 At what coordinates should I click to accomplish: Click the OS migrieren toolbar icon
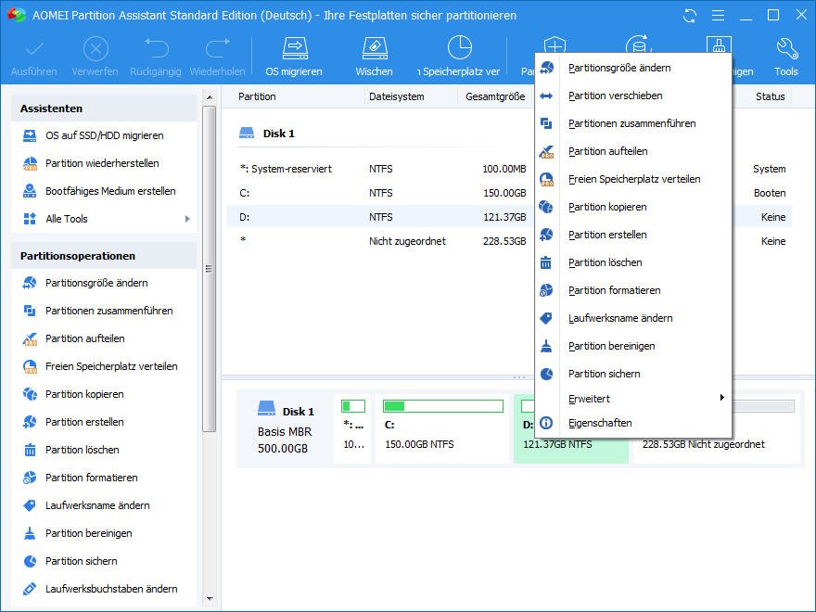coord(295,48)
